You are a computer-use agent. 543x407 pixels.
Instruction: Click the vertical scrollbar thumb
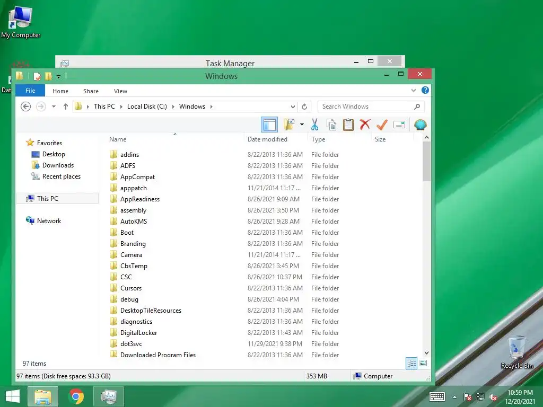tap(426, 161)
